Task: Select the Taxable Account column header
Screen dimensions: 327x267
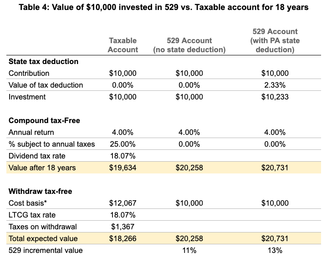Action: pos(123,45)
